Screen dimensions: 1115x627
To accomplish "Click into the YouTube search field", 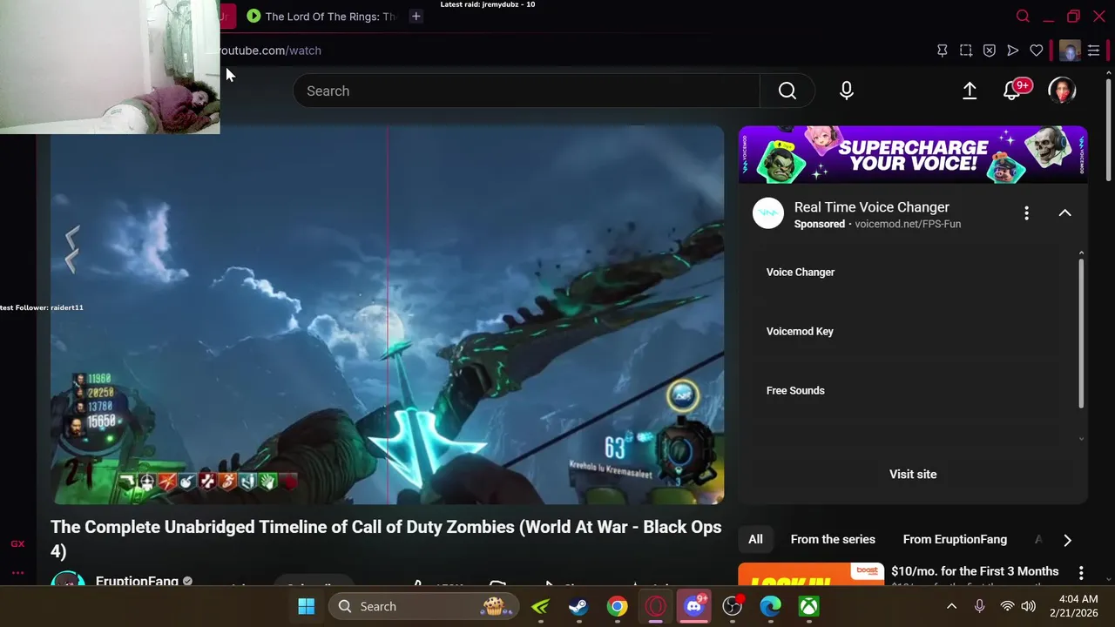I will coord(526,91).
